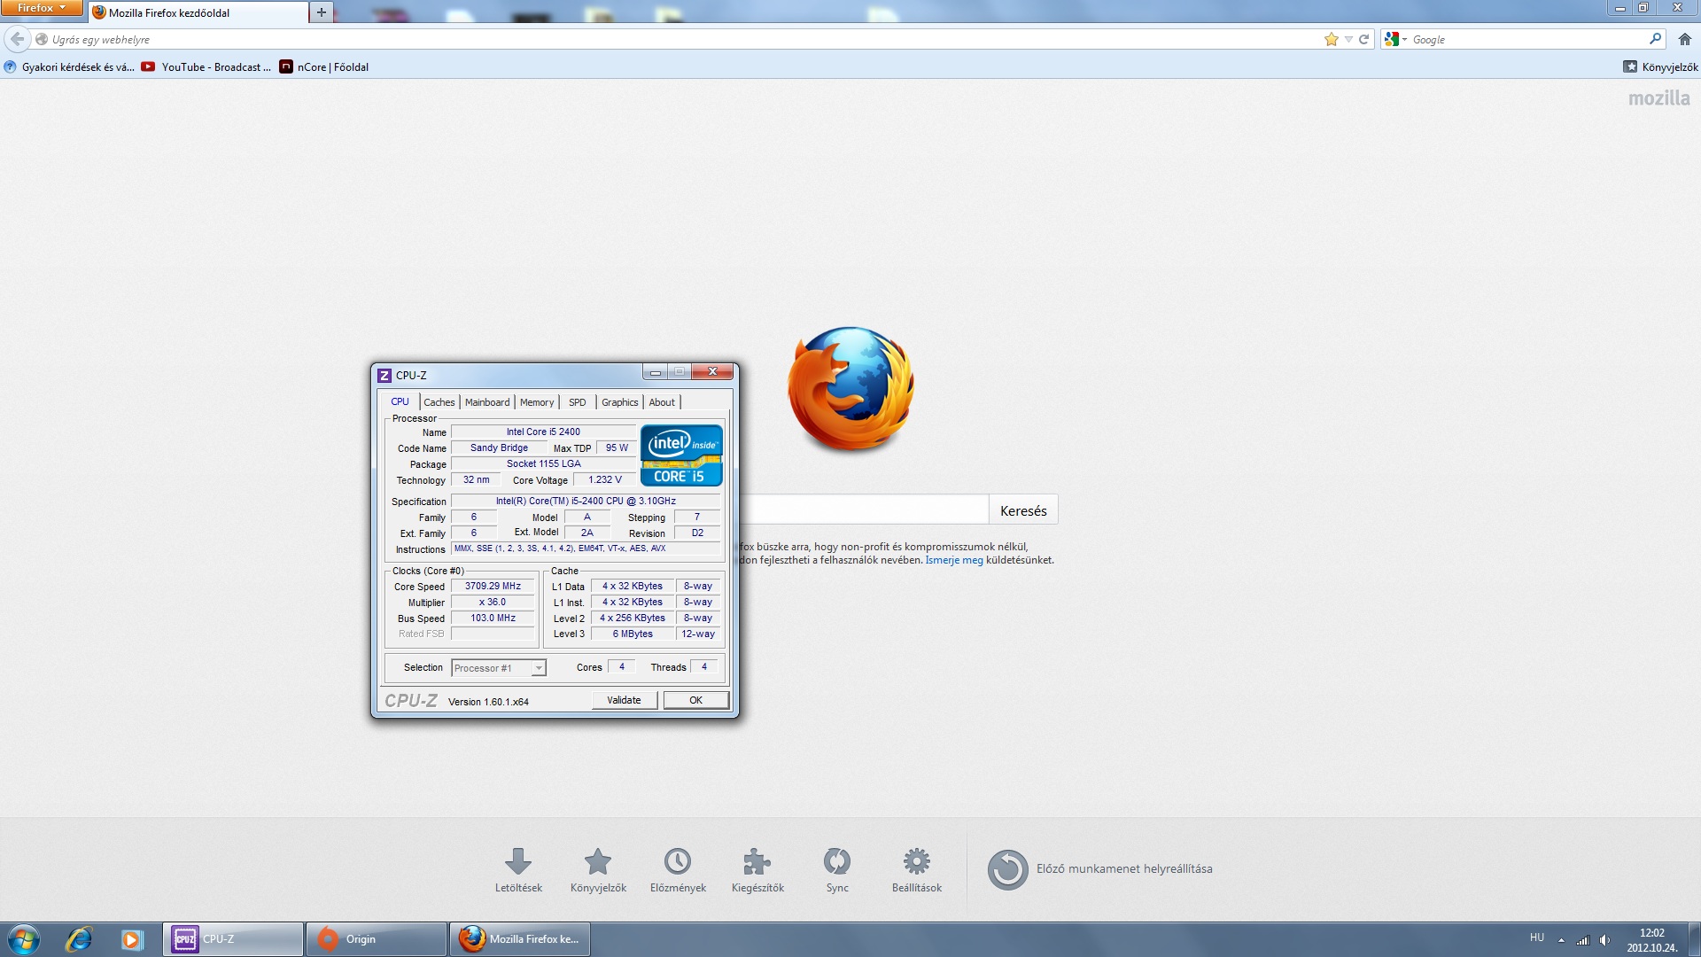The width and height of the screenshot is (1701, 957).
Task: Open the Könyvjelzők bookmarks menu button
Action: coord(1660,66)
